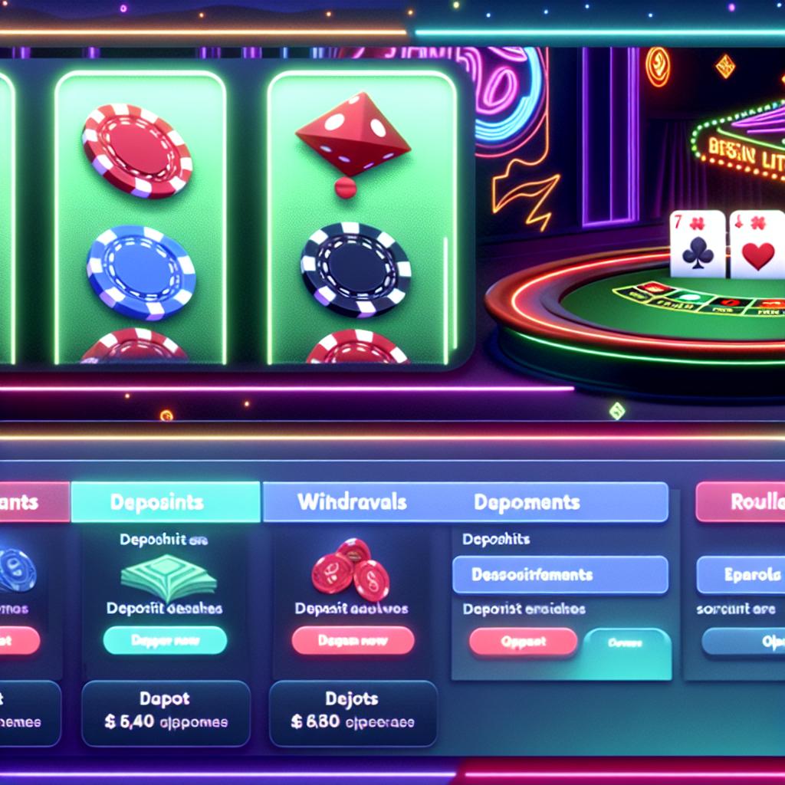This screenshot has height=785, width=785.
Task: Open the Depoments tab
Action: click(527, 502)
